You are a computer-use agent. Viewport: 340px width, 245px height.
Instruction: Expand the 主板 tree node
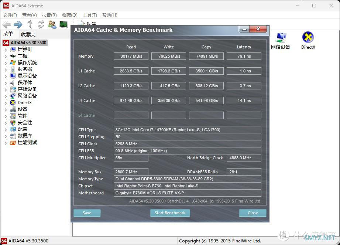point(6,57)
